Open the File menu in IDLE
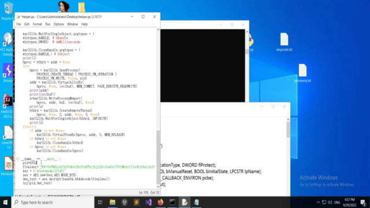Image resolution: width=370 pixels, height=208 pixels. tap(18, 24)
